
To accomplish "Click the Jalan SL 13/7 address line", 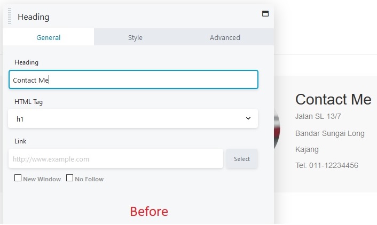I will click(318, 116).
